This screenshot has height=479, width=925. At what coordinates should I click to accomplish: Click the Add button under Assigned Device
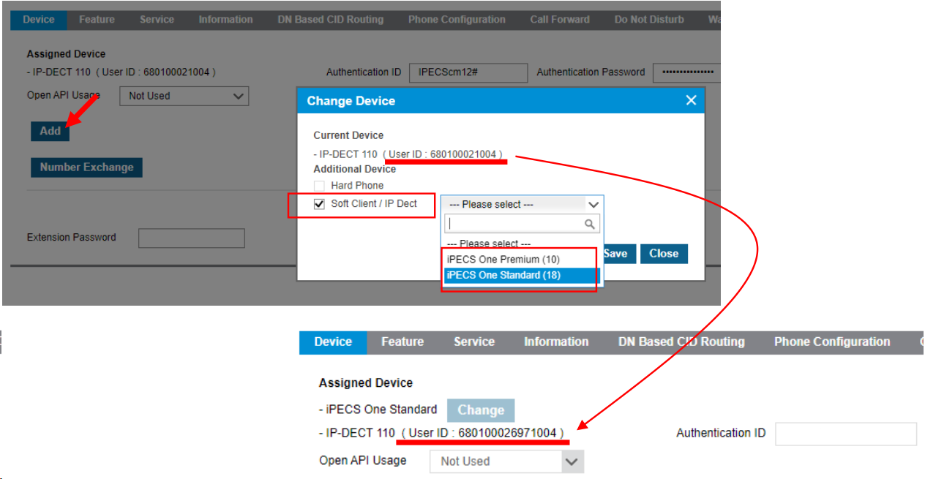[50, 131]
